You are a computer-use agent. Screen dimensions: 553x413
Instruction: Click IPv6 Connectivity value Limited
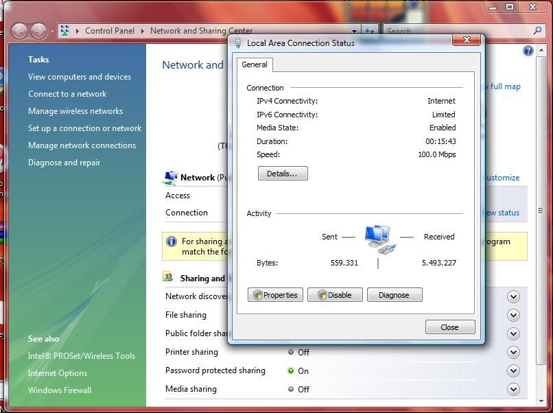pos(444,115)
